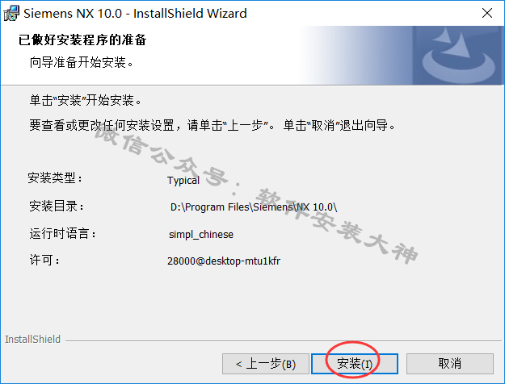The height and width of the screenshot is (384, 505).
Task: Click the heading 已做好安装程序的准备
Action: (x=82, y=40)
